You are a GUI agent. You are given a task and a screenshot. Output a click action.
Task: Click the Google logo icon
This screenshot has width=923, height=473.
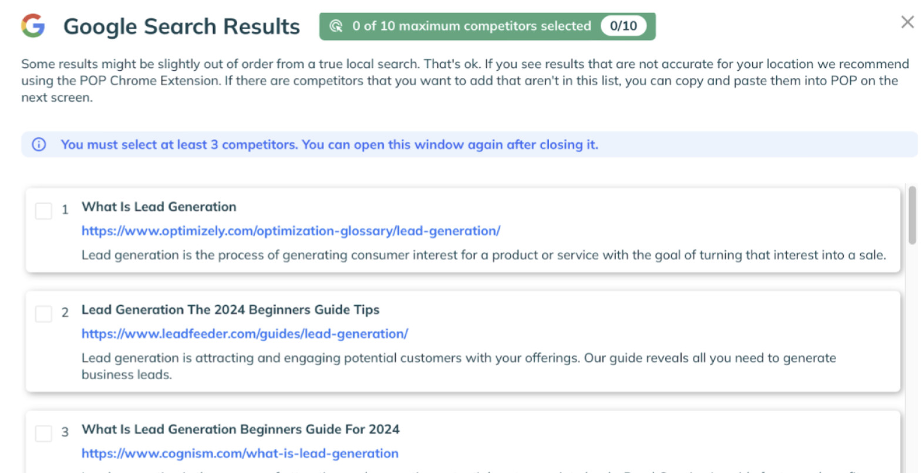click(x=33, y=26)
